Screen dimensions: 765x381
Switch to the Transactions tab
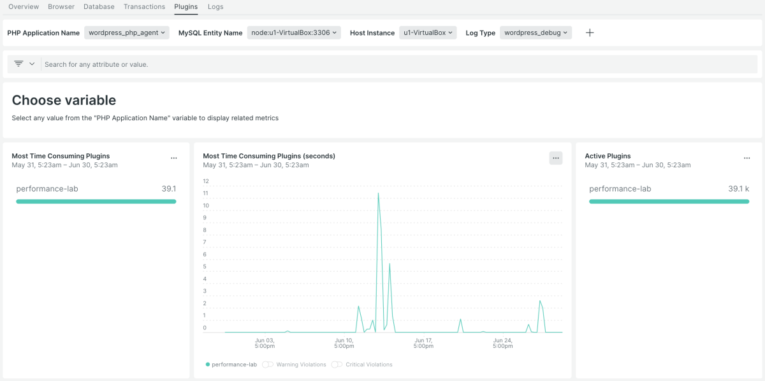(x=144, y=7)
